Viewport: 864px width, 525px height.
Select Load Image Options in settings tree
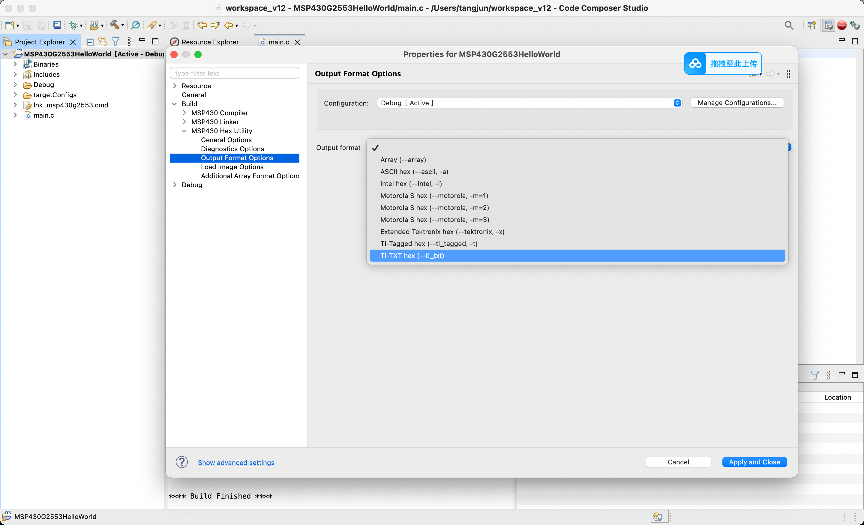[x=232, y=167]
